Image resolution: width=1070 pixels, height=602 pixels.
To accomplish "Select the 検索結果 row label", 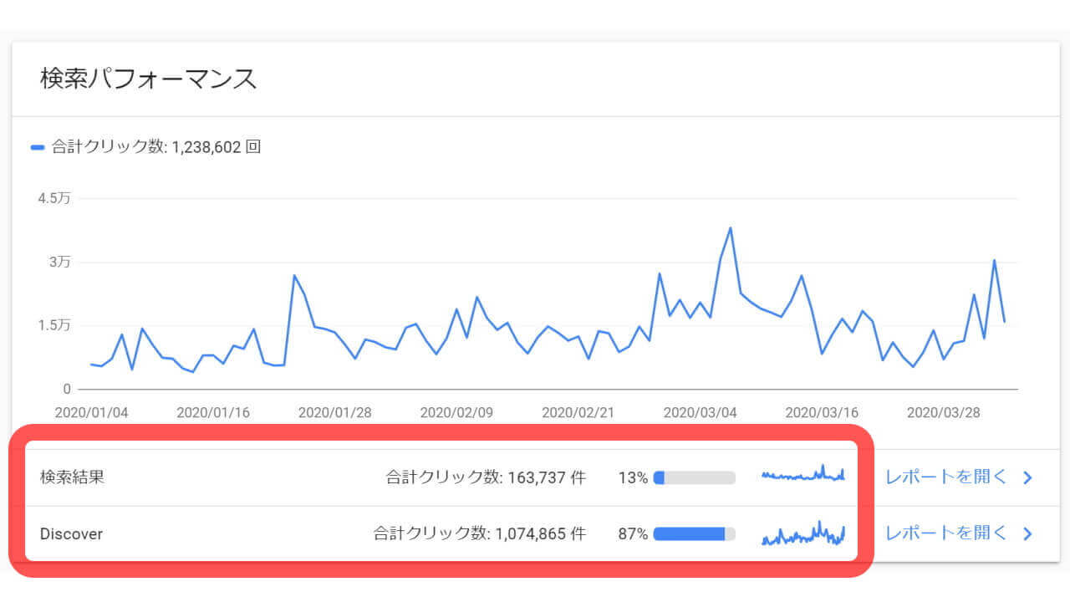I will [x=72, y=477].
